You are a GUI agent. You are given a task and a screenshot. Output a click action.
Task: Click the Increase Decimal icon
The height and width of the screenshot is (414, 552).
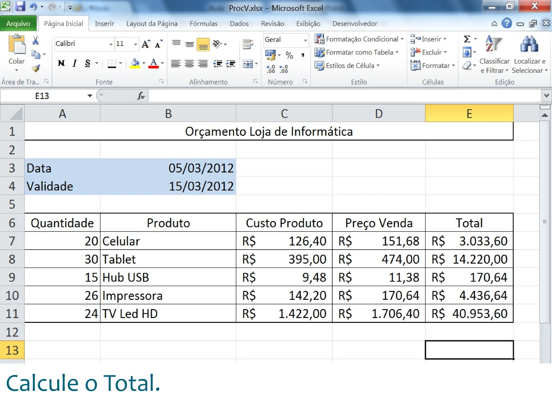[270, 69]
